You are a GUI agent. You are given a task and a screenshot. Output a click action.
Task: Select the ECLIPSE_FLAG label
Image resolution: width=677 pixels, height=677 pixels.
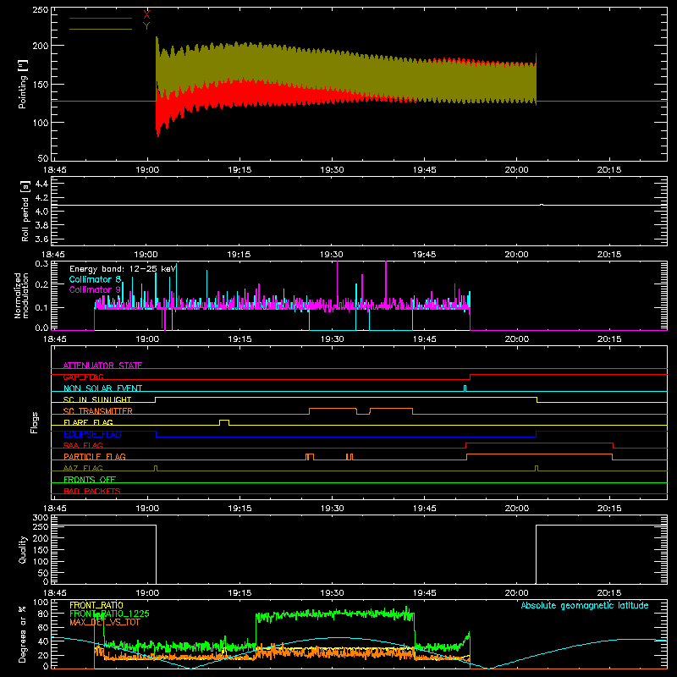[x=92, y=434]
